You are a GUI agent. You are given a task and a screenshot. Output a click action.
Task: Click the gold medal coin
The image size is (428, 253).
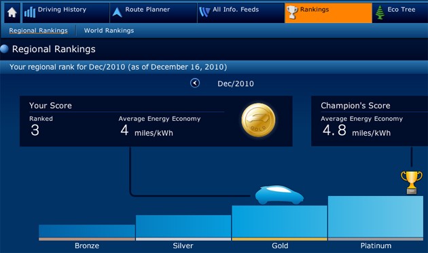(x=258, y=120)
